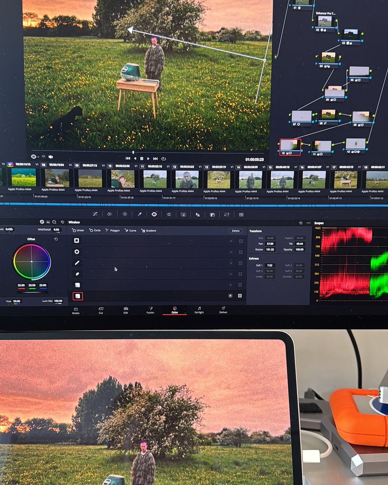Click the circle window shape icon
The height and width of the screenshot is (485, 388).
[x=77, y=252]
